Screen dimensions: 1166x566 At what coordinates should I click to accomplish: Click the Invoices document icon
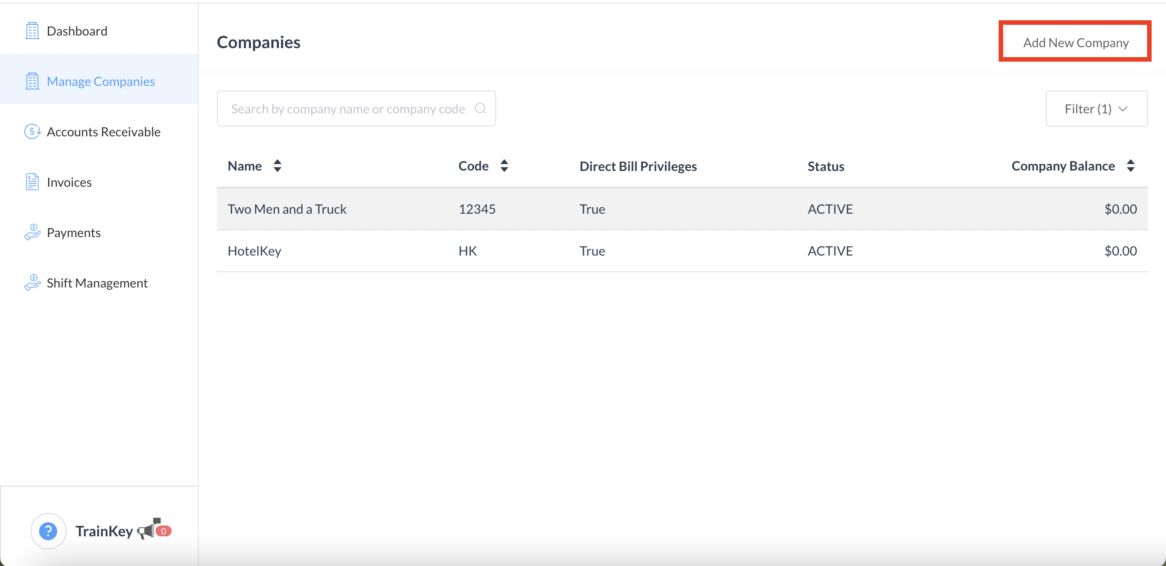[31, 182]
